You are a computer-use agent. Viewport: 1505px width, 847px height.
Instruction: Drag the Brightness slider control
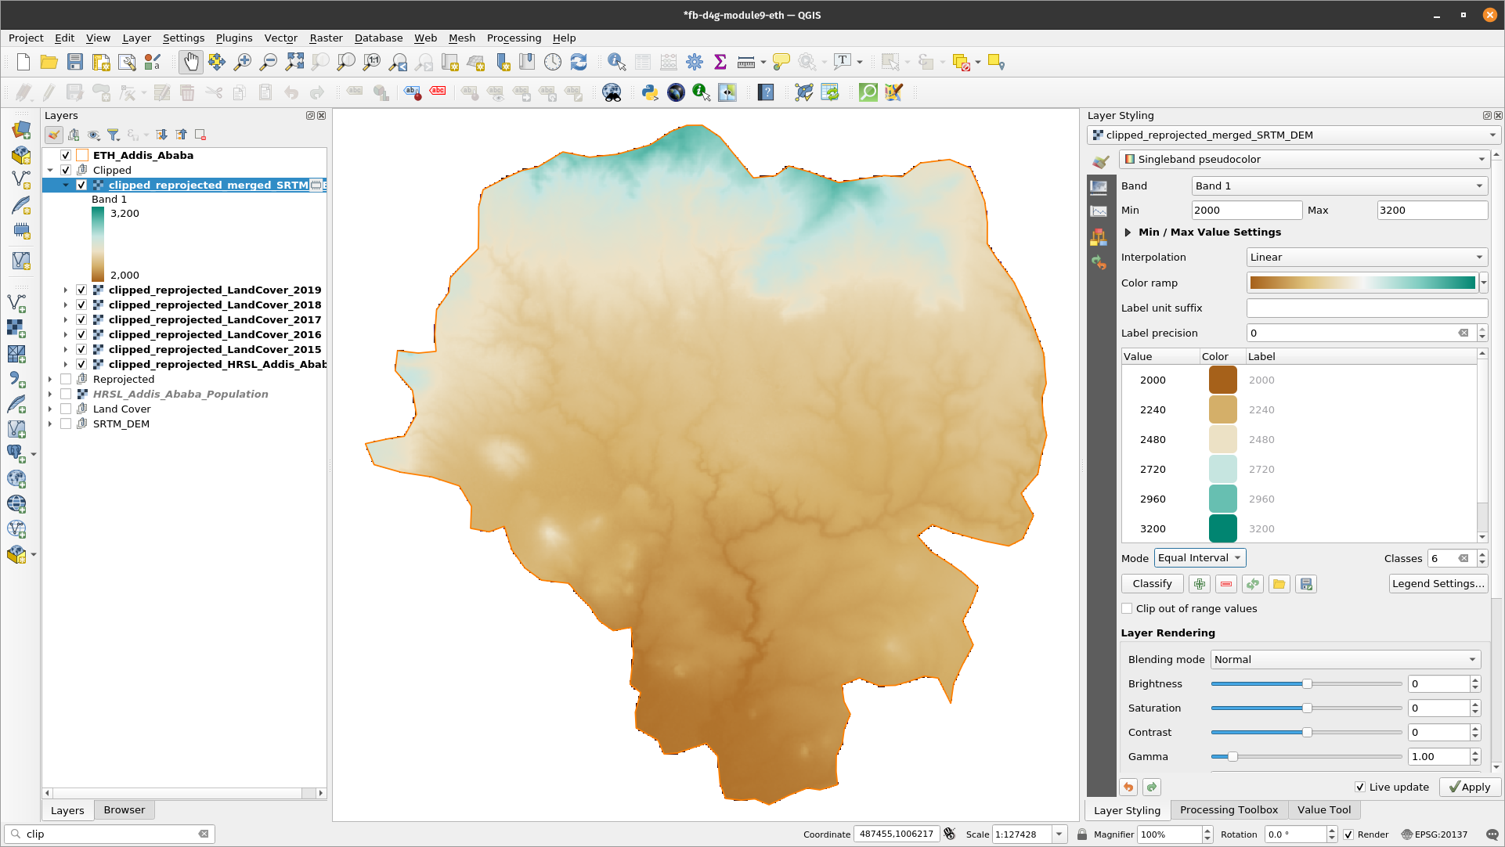pyautogui.click(x=1308, y=684)
